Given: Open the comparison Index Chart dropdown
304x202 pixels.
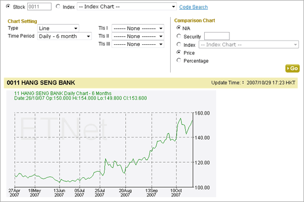Looking at the screenshot, I should coord(249,45).
